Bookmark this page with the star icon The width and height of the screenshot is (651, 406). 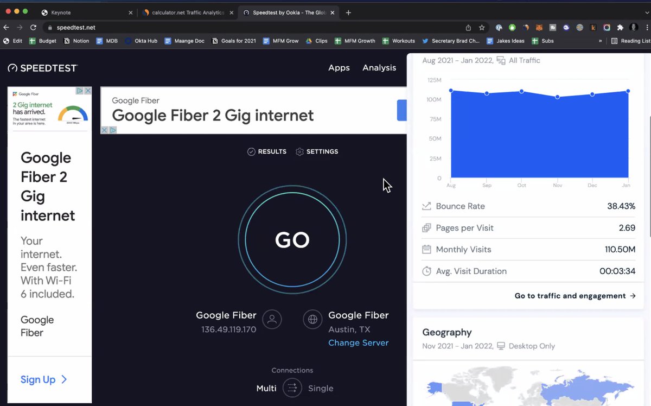tap(482, 27)
